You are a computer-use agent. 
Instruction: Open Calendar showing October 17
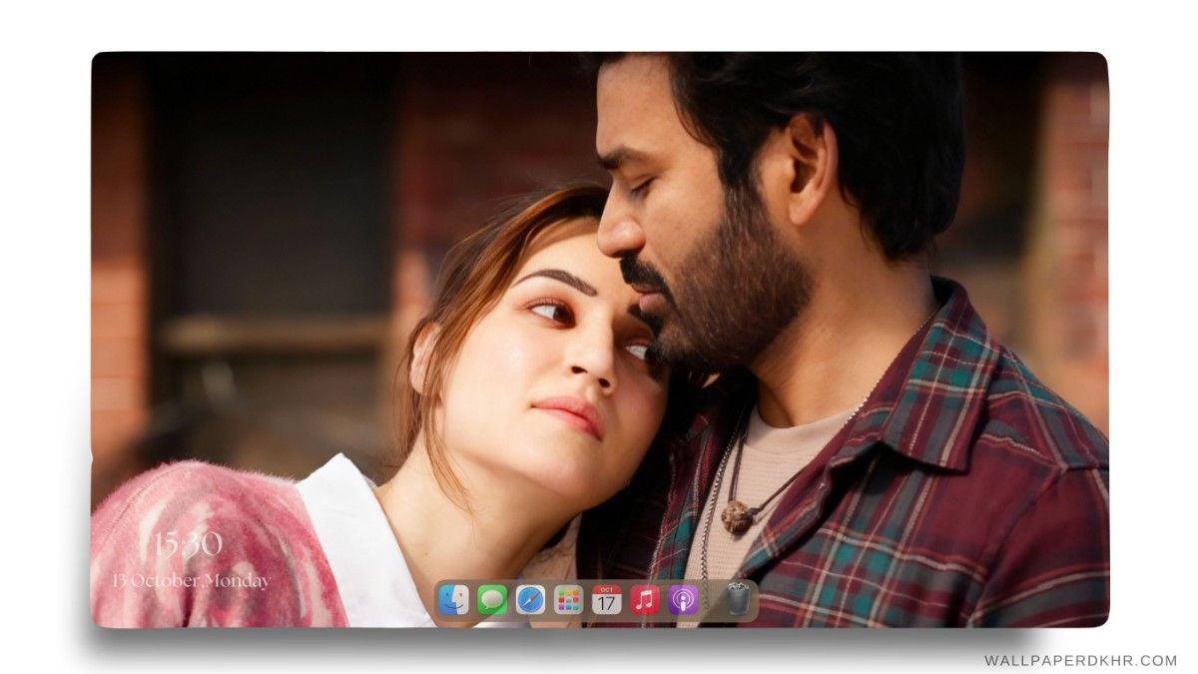[605, 599]
